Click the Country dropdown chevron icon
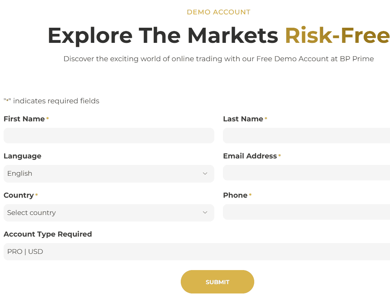 (x=205, y=213)
